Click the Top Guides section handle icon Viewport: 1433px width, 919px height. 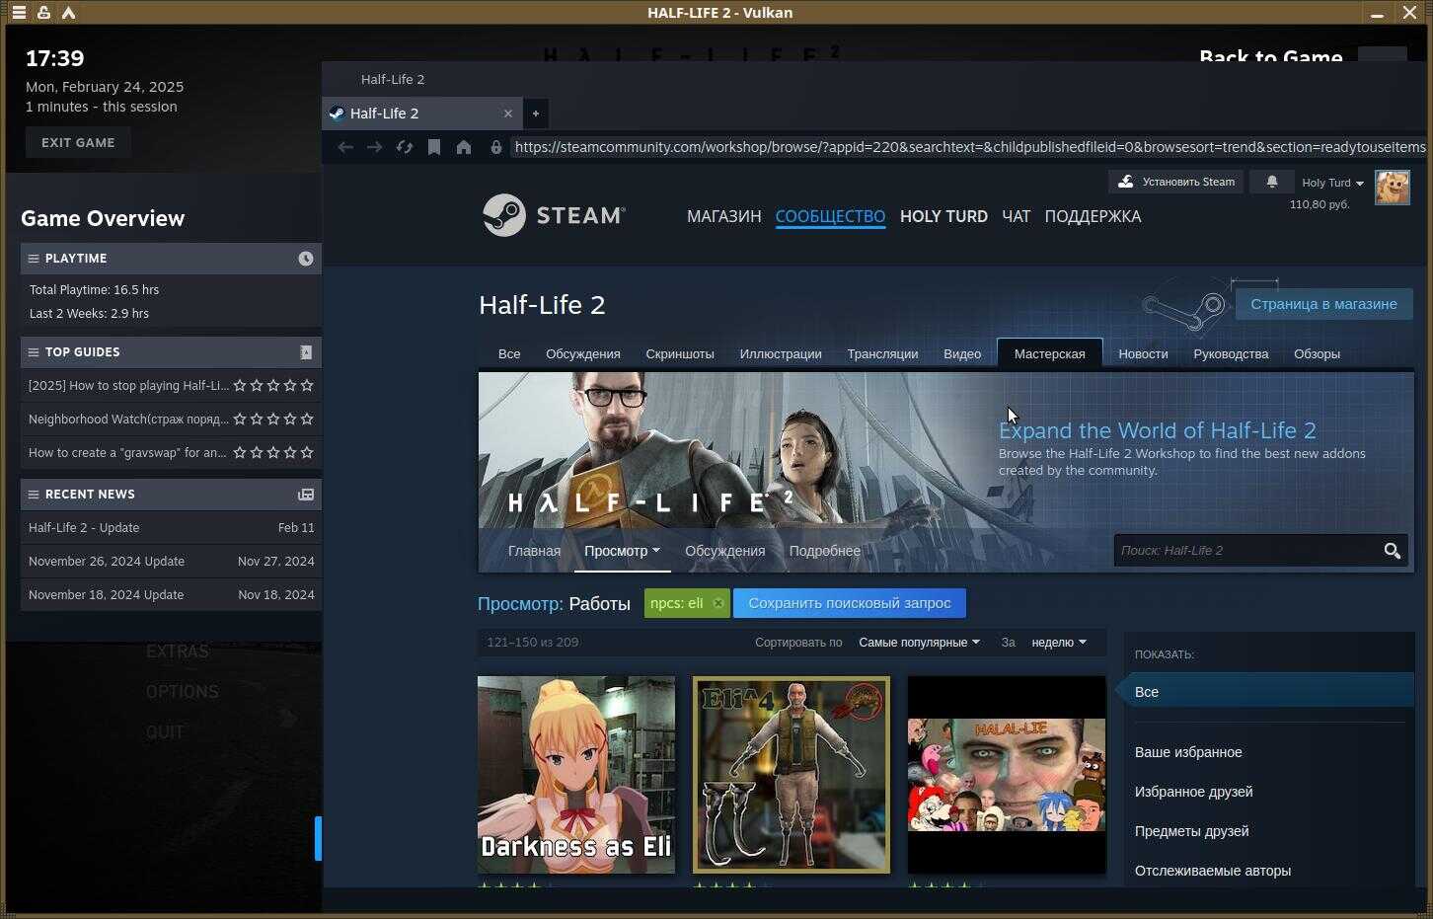pos(34,352)
